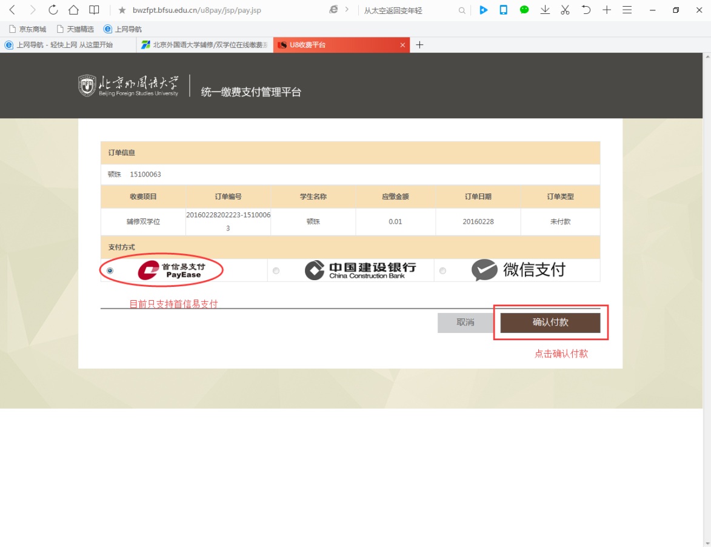Choose the WeChat Pay radio option

[442, 270]
